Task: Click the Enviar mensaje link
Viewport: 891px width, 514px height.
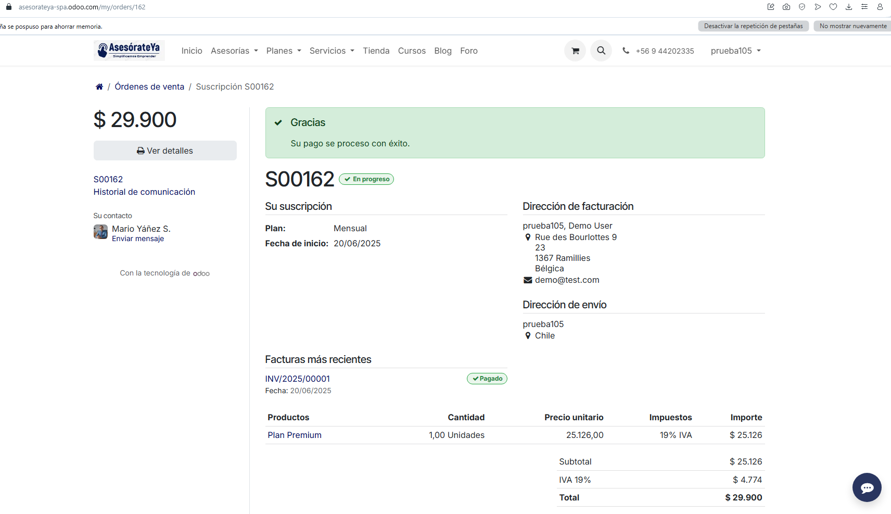Action: coord(138,239)
